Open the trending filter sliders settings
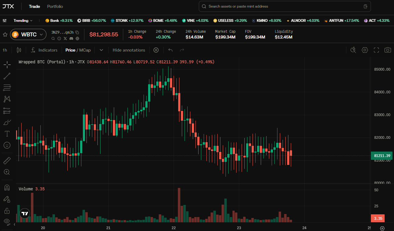 click(5, 21)
